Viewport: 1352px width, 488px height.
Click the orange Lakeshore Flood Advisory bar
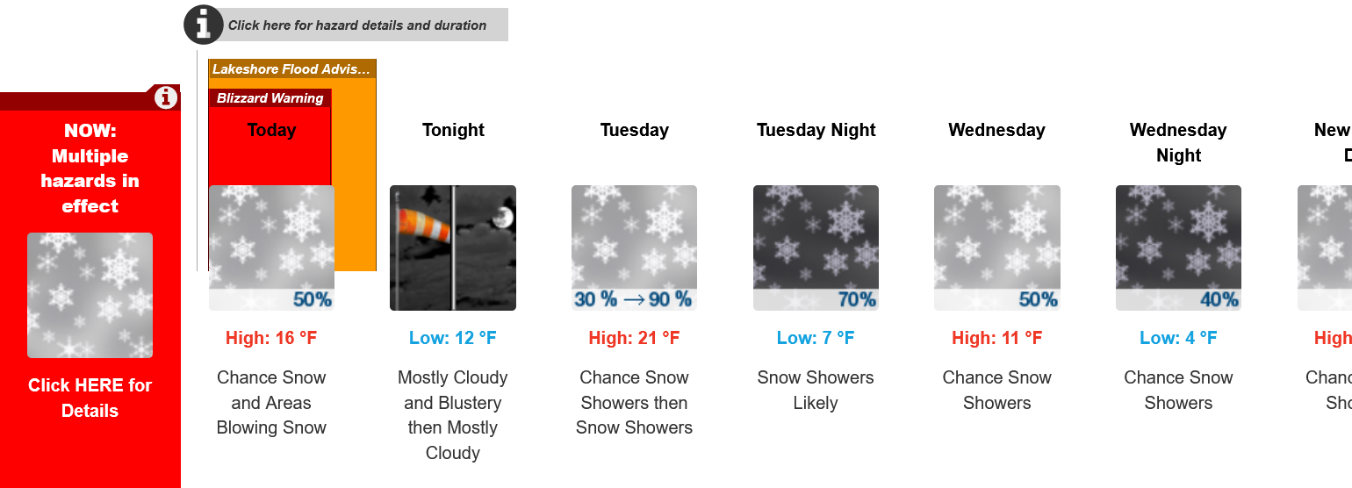354,176
